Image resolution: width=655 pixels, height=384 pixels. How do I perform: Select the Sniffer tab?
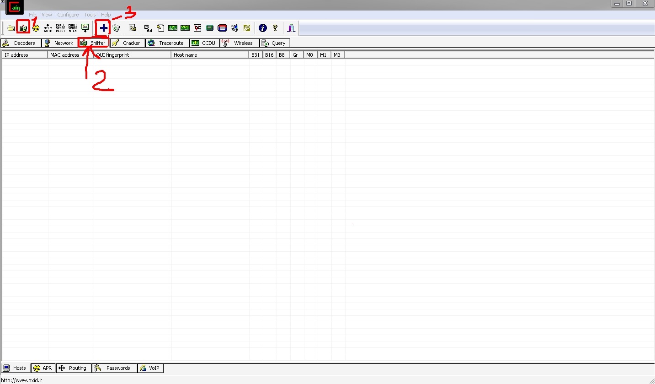pyautogui.click(x=93, y=43)
